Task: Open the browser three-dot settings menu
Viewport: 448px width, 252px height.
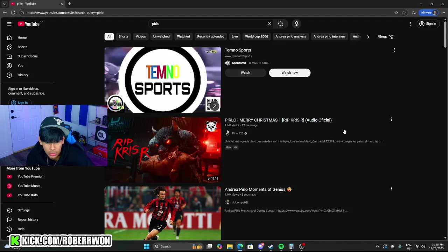Action: pyautogui.click(x=443, y=13)
